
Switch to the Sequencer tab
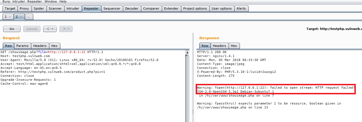[x=112, y=8]
